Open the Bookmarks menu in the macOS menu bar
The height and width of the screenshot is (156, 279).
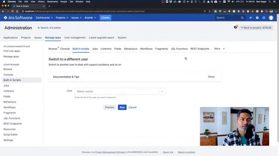tap(52, 2)
